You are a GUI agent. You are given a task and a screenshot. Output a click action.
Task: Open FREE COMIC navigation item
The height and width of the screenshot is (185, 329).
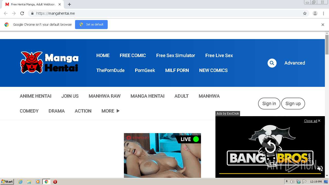[x=133, y=55]
